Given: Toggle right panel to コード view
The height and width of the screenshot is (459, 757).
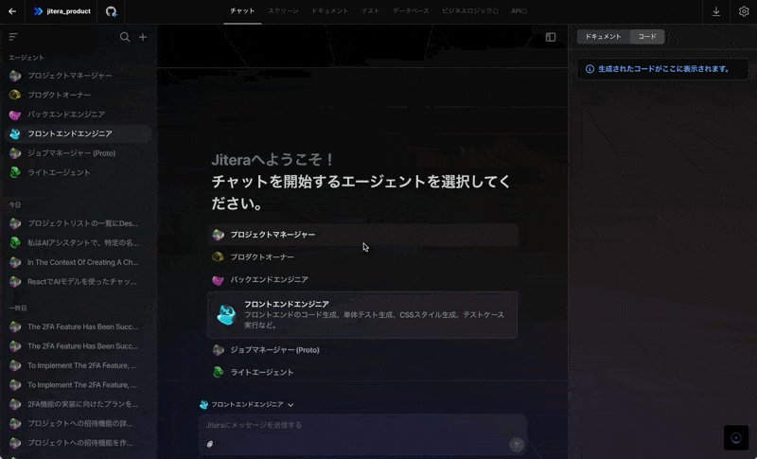Looking at the screenshot, I should 647,37.
